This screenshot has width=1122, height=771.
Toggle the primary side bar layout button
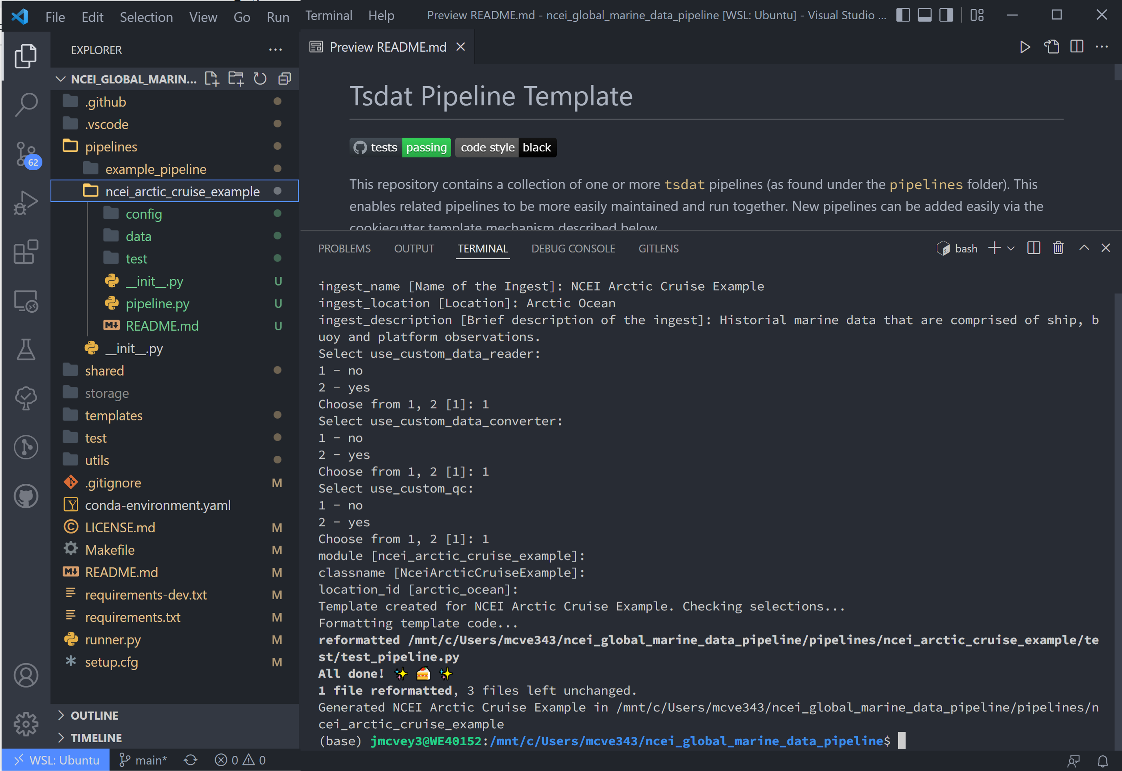(903, 16)
